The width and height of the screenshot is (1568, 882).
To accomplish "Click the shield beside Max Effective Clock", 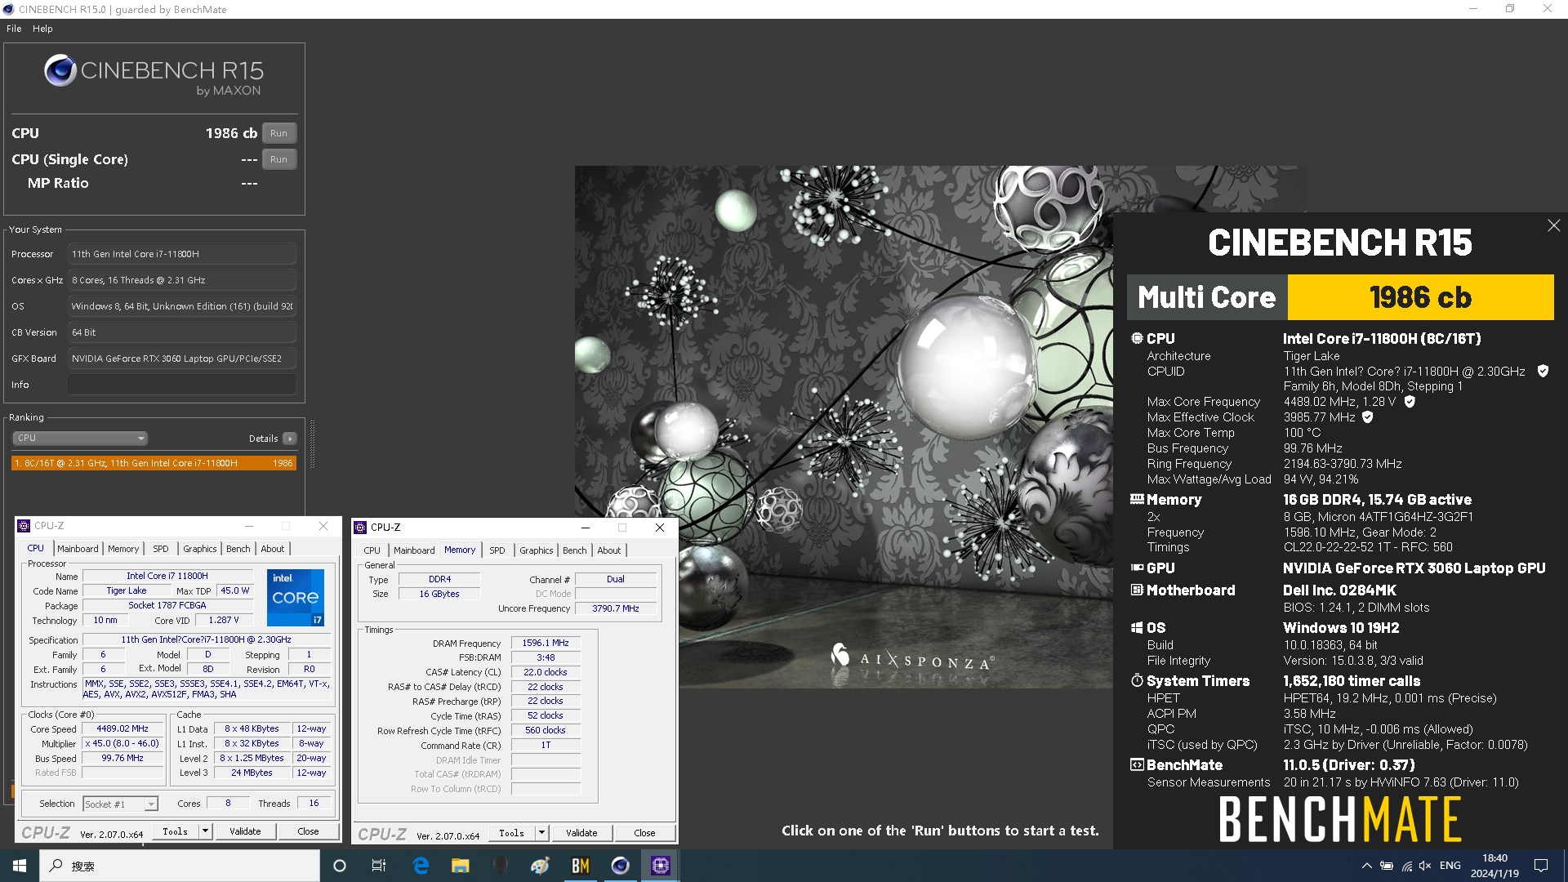I will (x=1367, y=417).
